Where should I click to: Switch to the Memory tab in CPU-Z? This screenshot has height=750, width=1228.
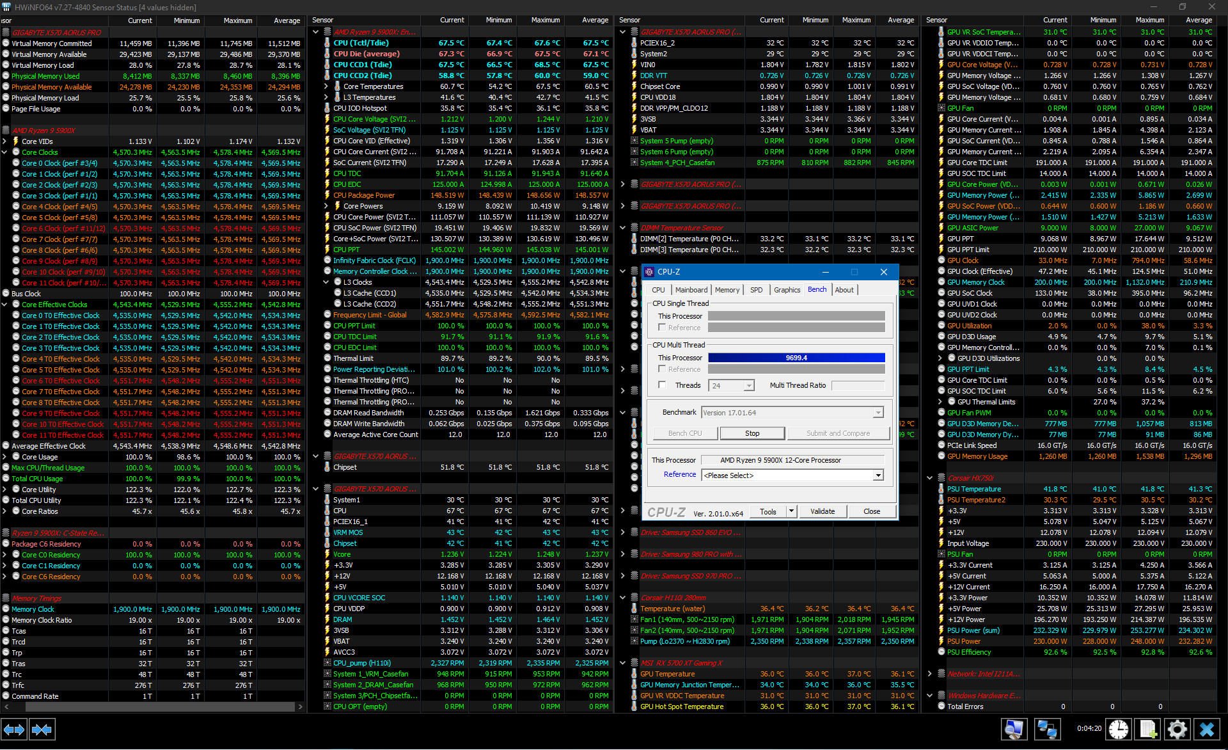pyautogui.click(x=727, y=290)
